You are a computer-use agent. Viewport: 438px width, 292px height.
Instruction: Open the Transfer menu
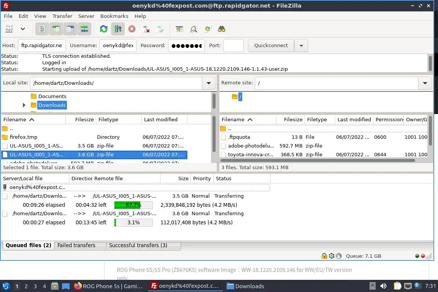(x=62, y=16)
